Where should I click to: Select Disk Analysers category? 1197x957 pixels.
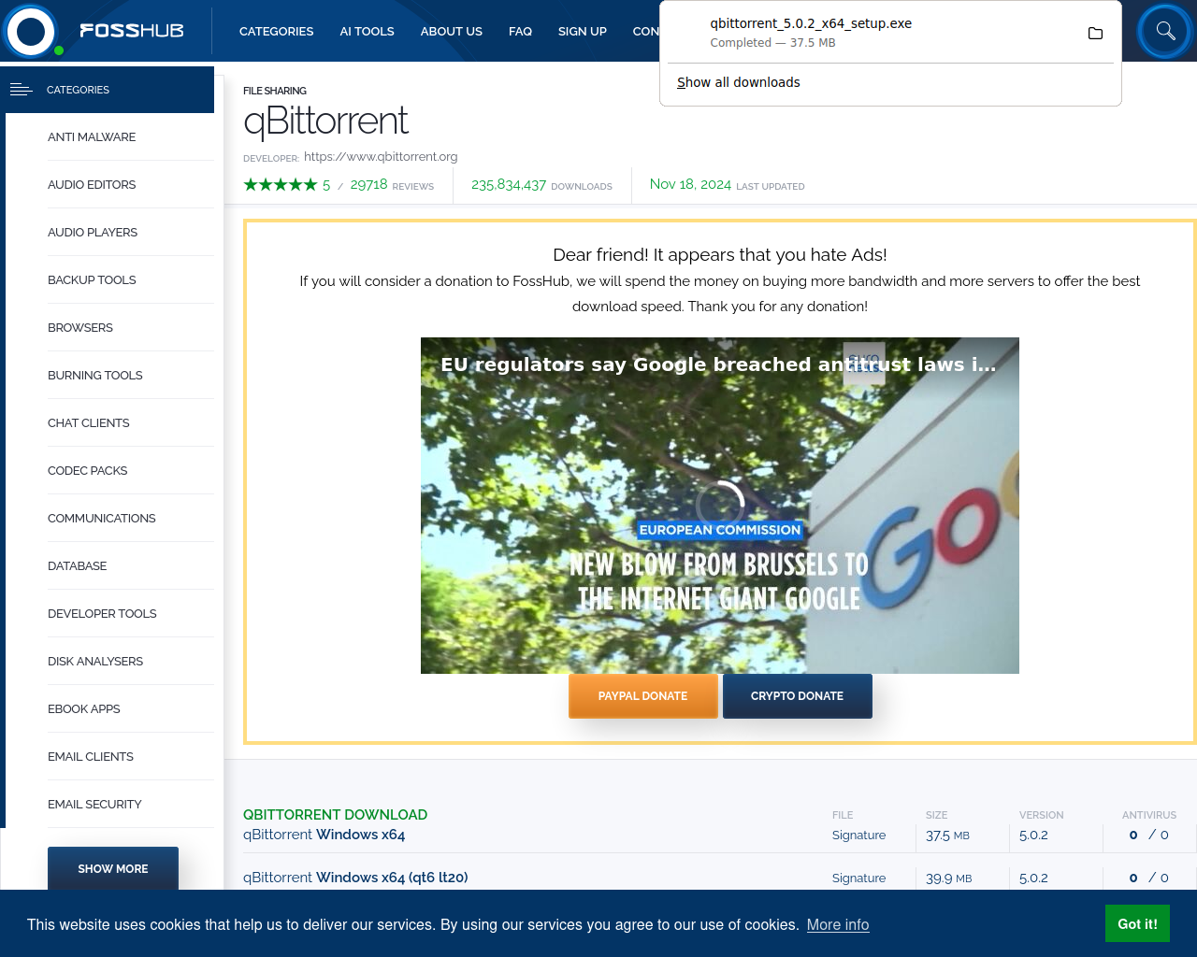click(x=95, y=661)
